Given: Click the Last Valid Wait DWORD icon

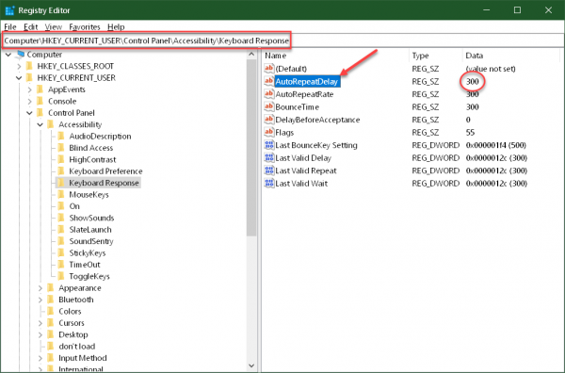Looking at the screenshot, I should point(268,183).
